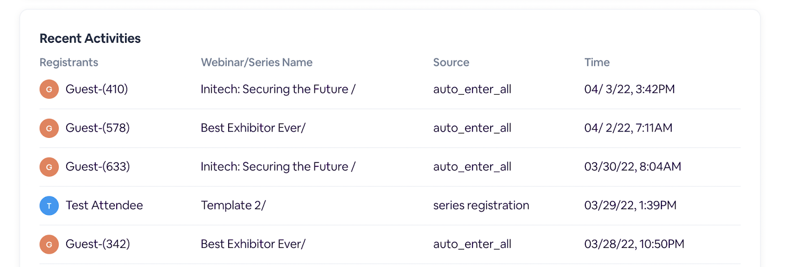
Task: Open Best Exhibitor Ever in Guest-(578) row
Action: point(253,128)
